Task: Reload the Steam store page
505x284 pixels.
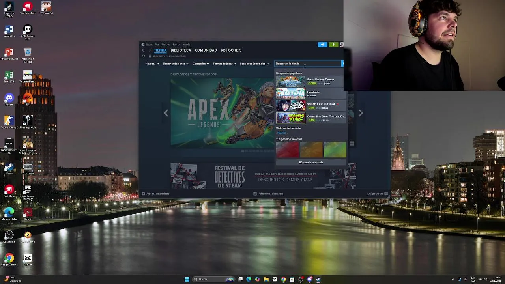Action: [143, 56]
